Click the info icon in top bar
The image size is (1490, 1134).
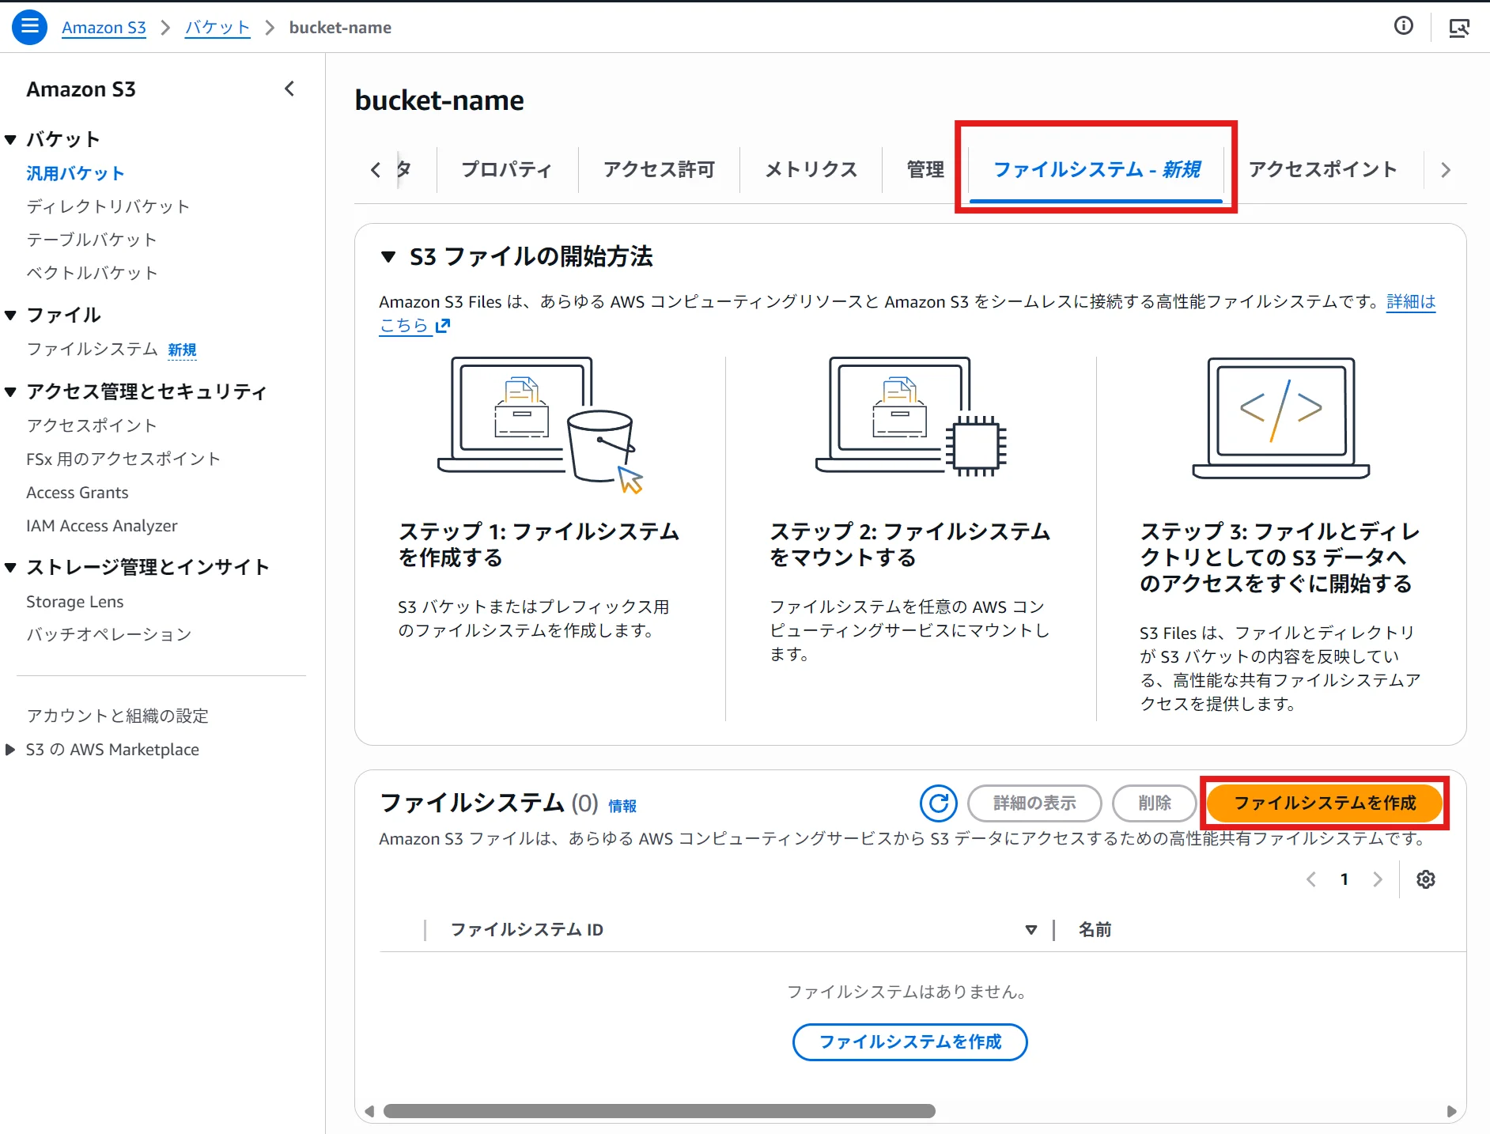click(x=1403, y=26)
